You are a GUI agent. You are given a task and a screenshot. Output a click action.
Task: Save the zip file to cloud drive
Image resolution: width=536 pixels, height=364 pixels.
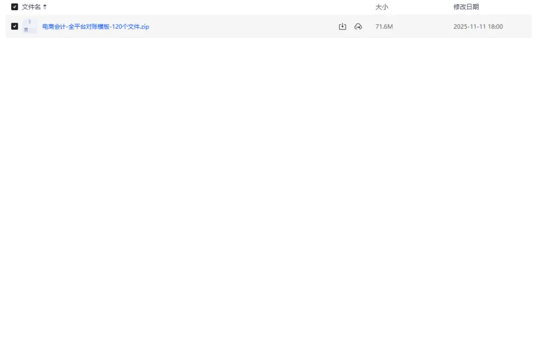358,26
